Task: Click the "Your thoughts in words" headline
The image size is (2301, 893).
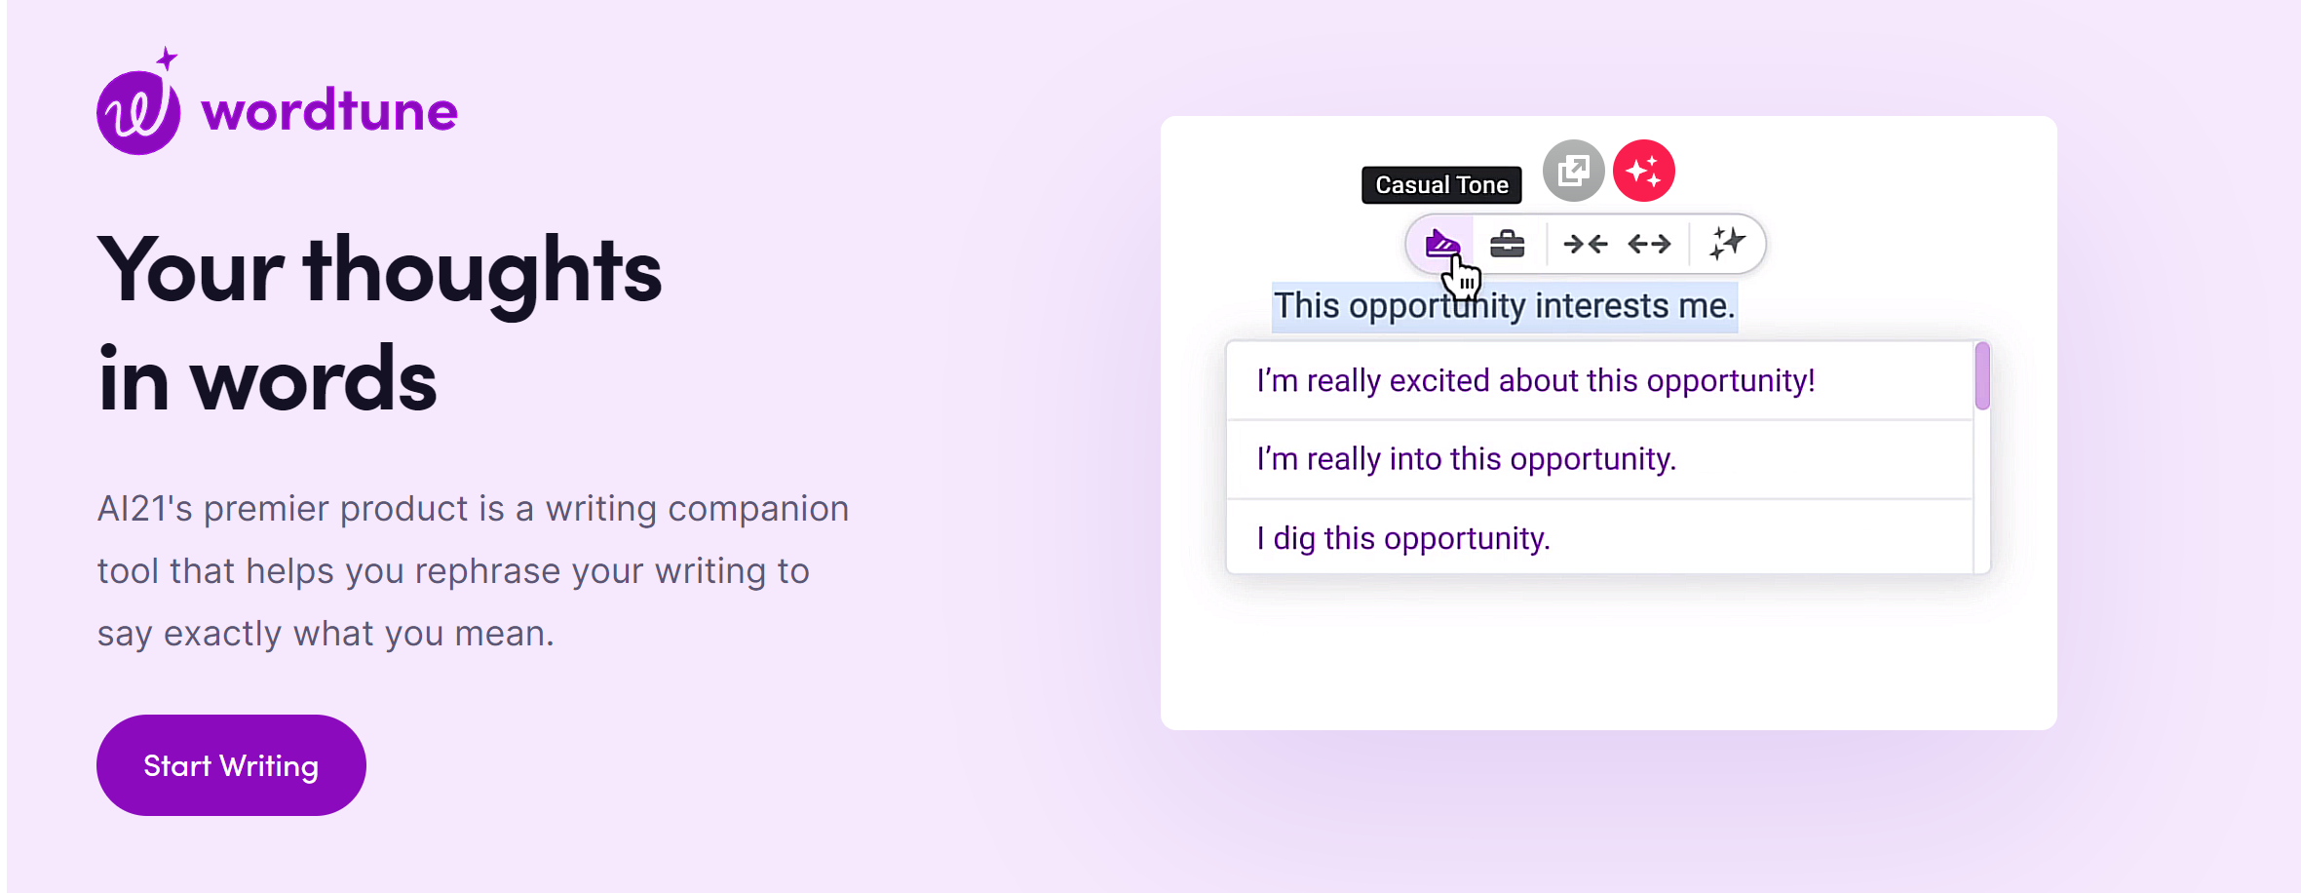Action: click(380, 324)
